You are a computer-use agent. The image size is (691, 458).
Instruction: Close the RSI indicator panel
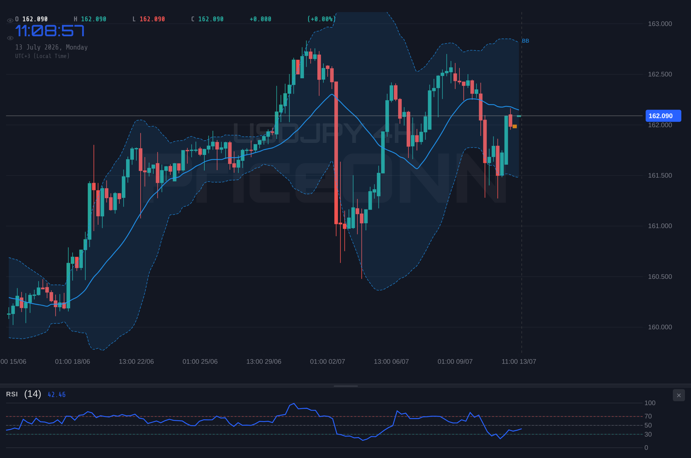point(679,395)
